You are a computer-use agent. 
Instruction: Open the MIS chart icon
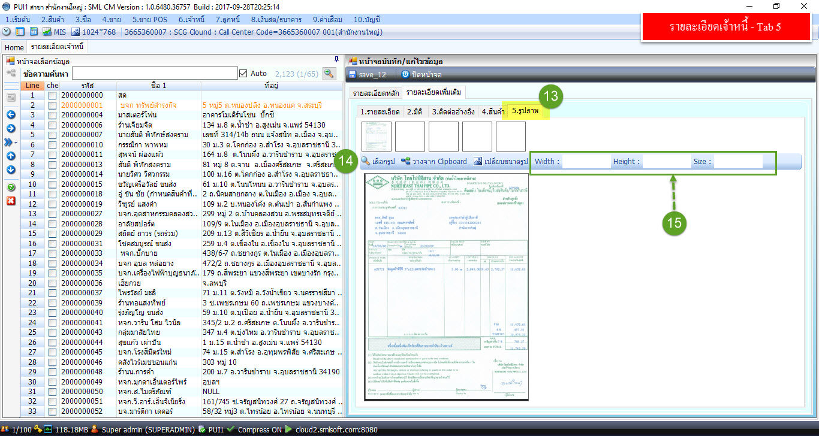tap(47, 32)
